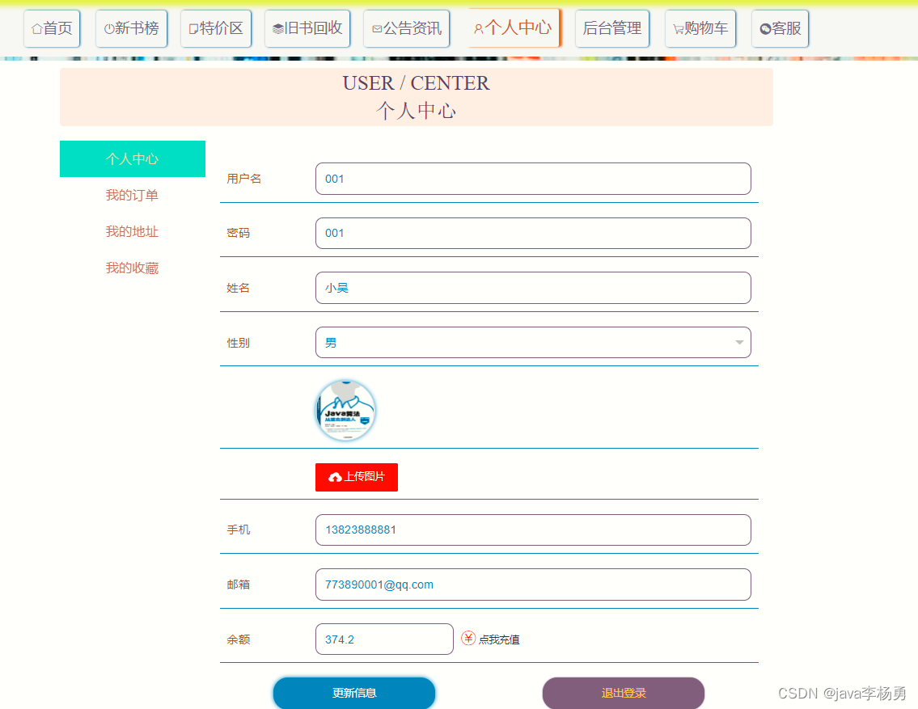The height and width of the screenshot is (709, 918).
Task: Open 我的收藏 in the sidebar
Action: (132, 268)
